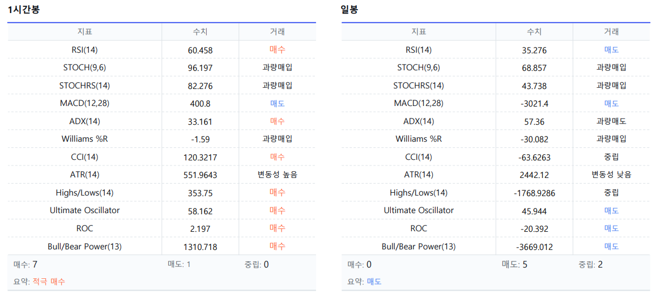Click Bull/Bear Power(13) label in 1시간봉 table

pyautogui.click(x=84, y=247)
